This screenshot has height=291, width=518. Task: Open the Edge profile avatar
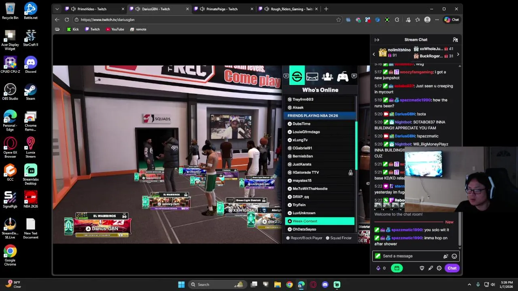pos(427,19)
